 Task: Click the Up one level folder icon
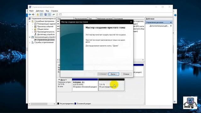pyautogui.click(x=38, y=15)
